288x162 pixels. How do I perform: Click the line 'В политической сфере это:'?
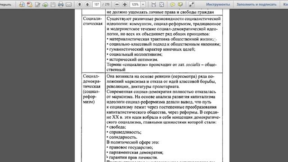point(133,142)
